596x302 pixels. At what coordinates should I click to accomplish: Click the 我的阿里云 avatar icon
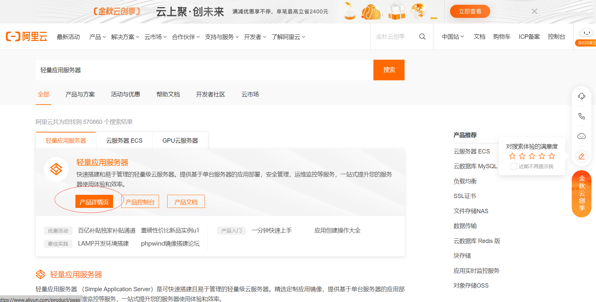pyautogui.click(x=586, y=37)
